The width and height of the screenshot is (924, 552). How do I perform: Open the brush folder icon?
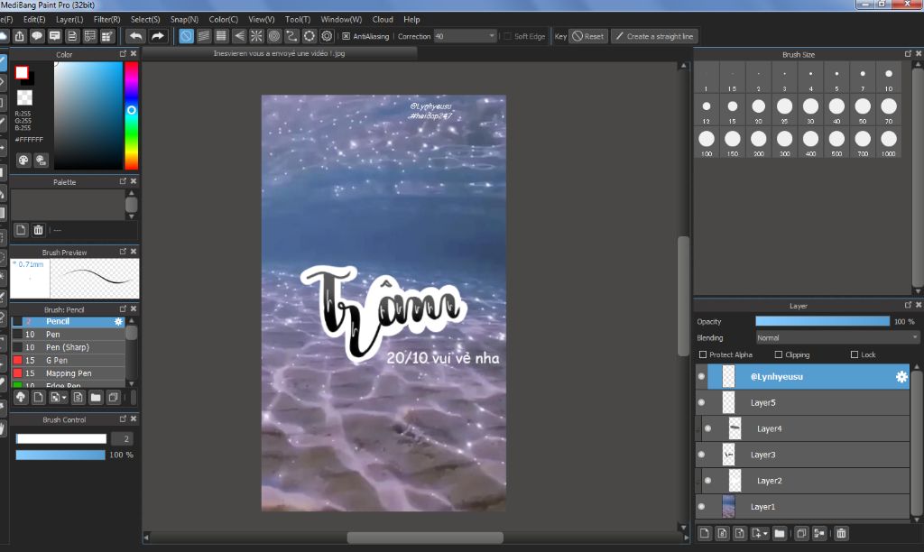(x=96, y=397)
